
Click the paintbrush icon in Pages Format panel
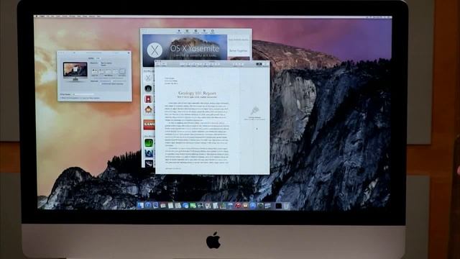click(x=254, y=111)
